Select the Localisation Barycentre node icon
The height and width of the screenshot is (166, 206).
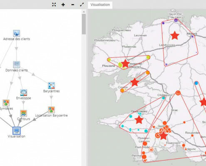[51, 110]
